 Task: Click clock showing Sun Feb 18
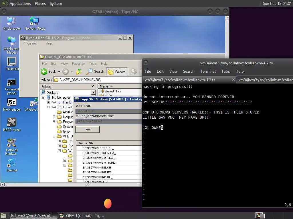(277, 3)
